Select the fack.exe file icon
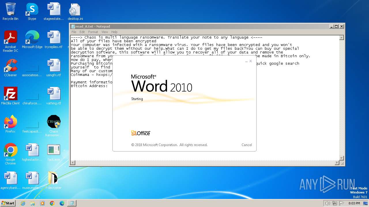Screen dimensions: 369x207 click(x=54, y=152)
